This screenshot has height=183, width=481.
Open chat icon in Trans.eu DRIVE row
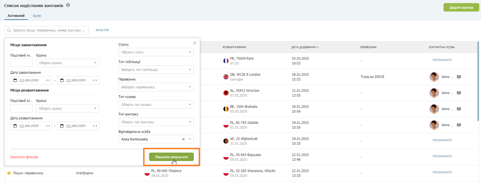(459, 77)
